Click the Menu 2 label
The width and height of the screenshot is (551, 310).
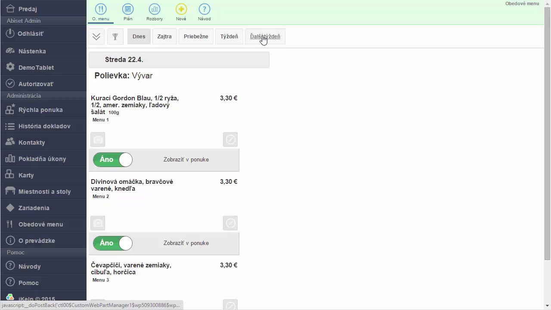[x=101, y=196]
